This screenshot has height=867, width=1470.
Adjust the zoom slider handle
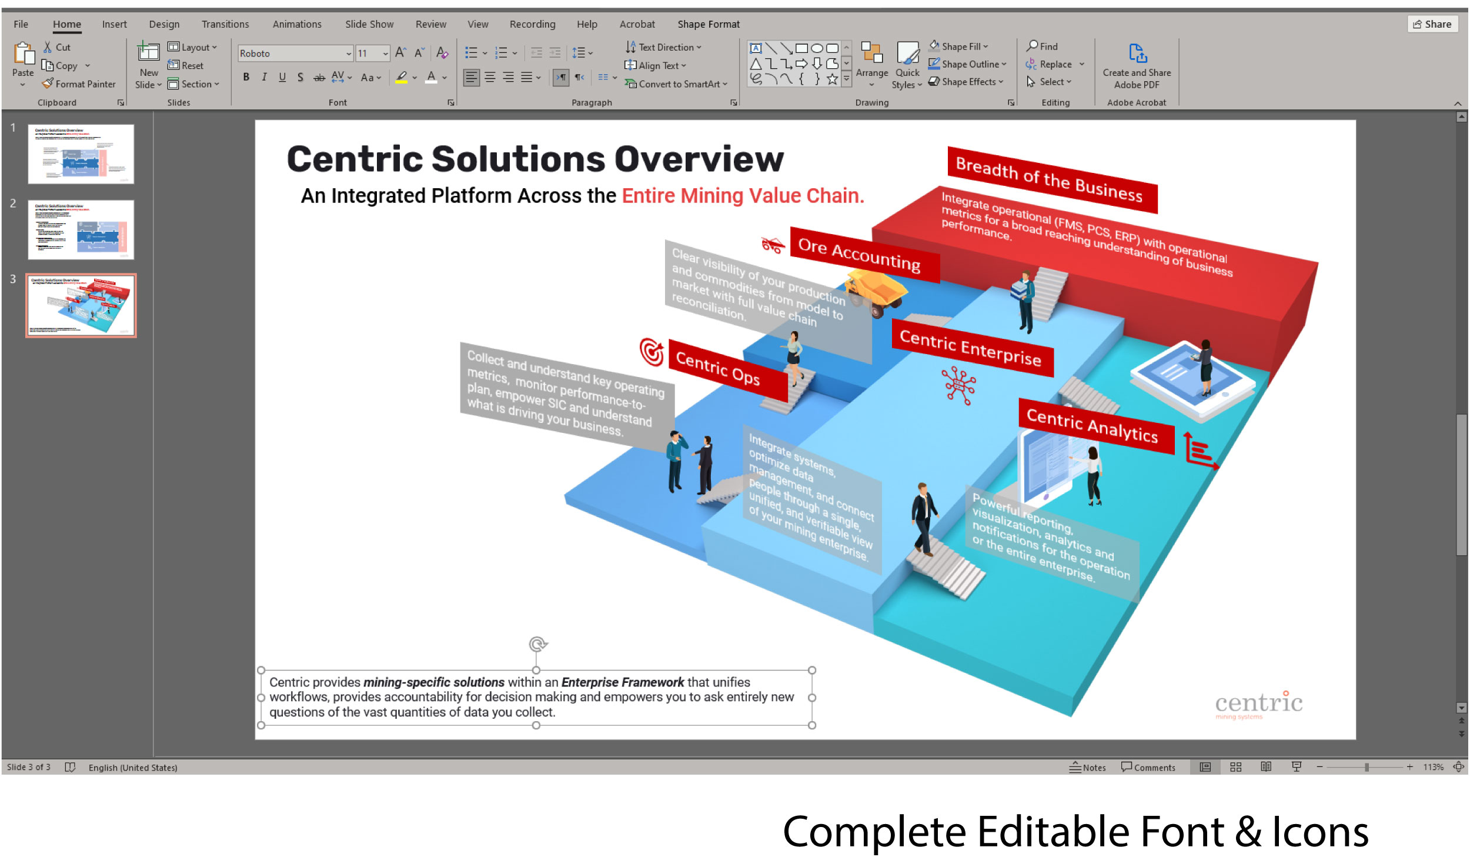pos(1367,767)
